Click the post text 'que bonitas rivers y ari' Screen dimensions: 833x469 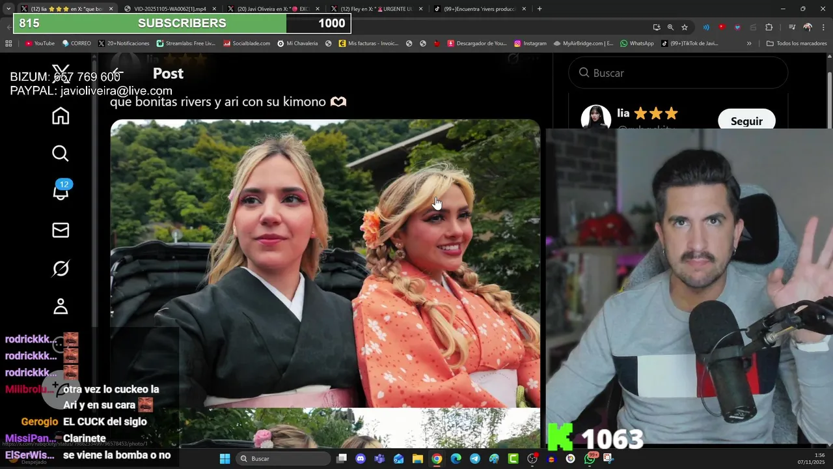pos(228,102)
